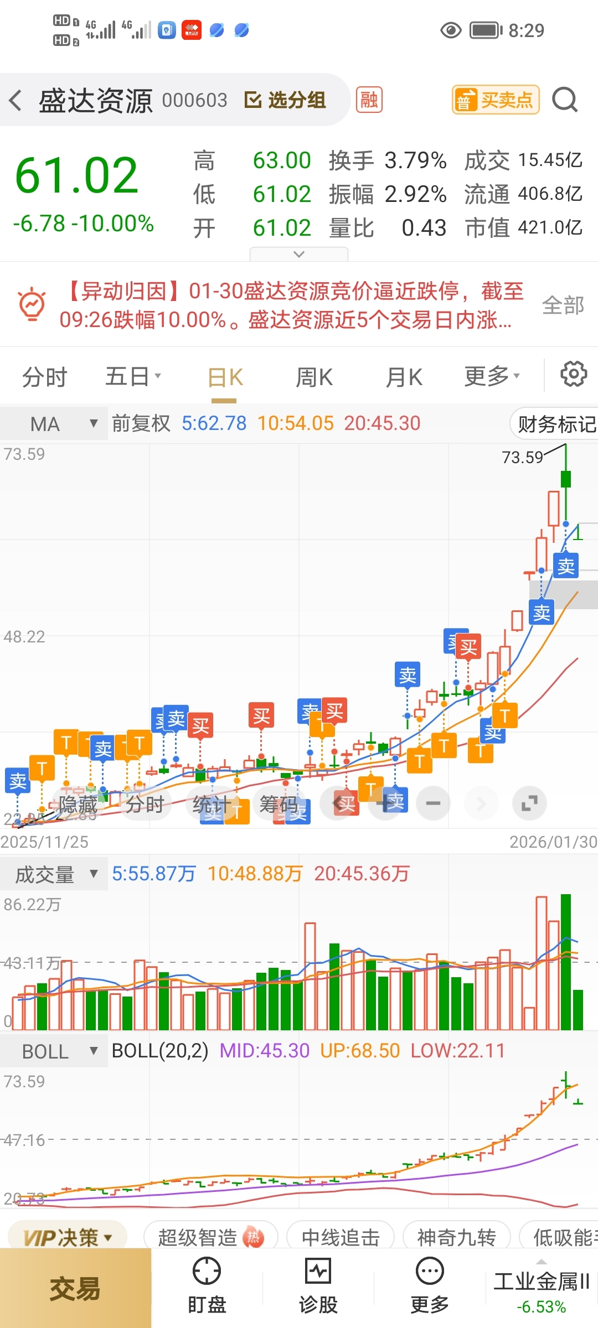The width and height of the screenshot is (598, 1328).
Task: Zoom in chart with plus button
Action: tap(386, 803)
